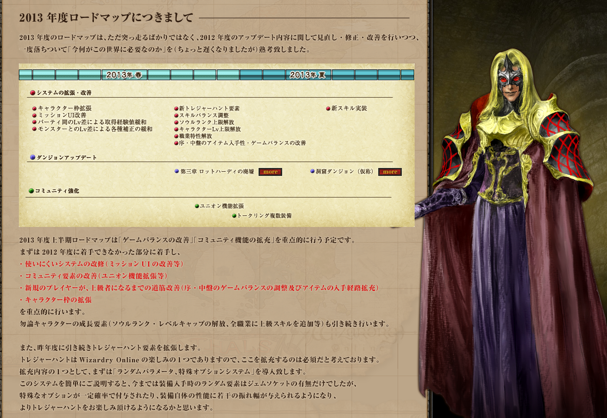
Task: Click the red line 使いにくいシステムの改修
Action: point(102,264)
